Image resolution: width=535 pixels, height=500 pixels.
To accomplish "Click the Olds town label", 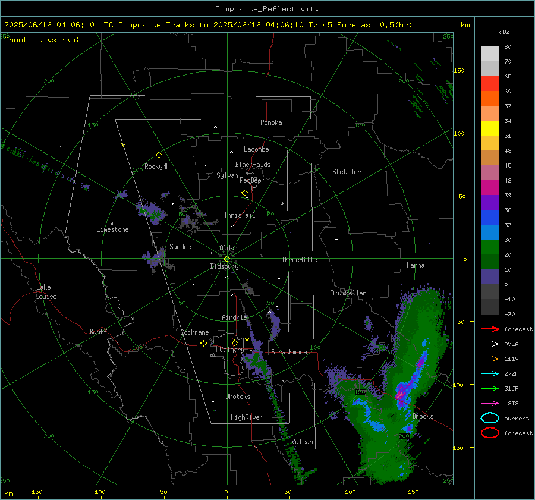I will (x=226, y=248).
